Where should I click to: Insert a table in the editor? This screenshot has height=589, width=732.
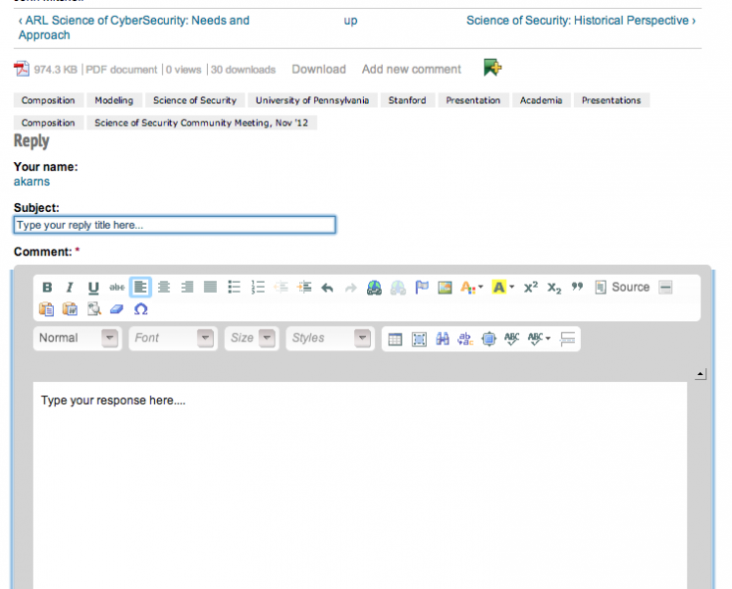[x=395, y=339]
